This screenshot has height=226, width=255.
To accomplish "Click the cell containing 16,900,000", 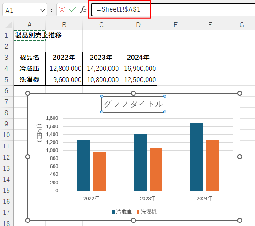I will pos(138,69).
